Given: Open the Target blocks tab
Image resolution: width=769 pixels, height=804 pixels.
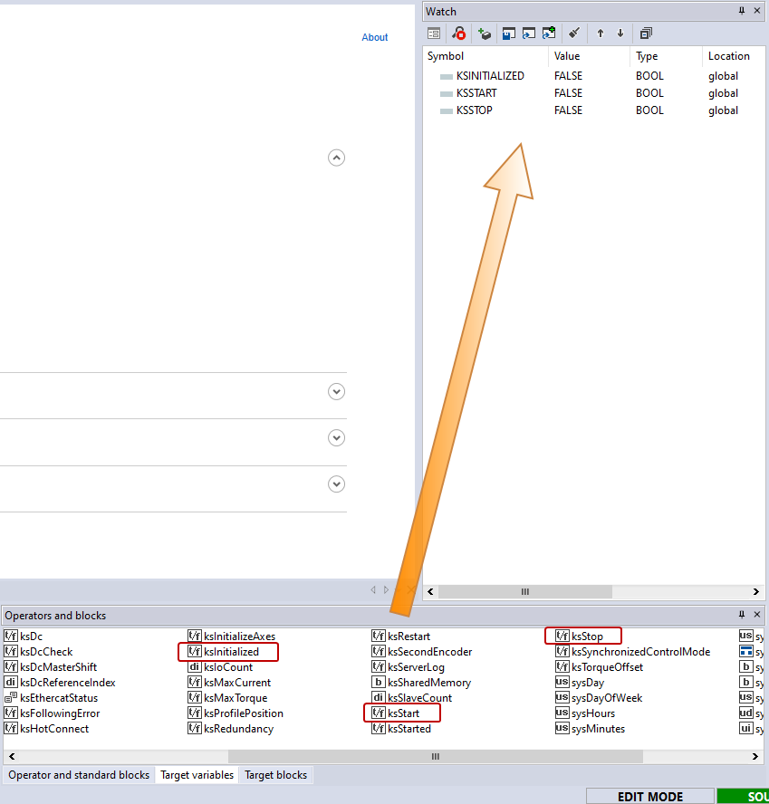Looking at the screenshot, I should pyautogui.click(x=275, y=775).
